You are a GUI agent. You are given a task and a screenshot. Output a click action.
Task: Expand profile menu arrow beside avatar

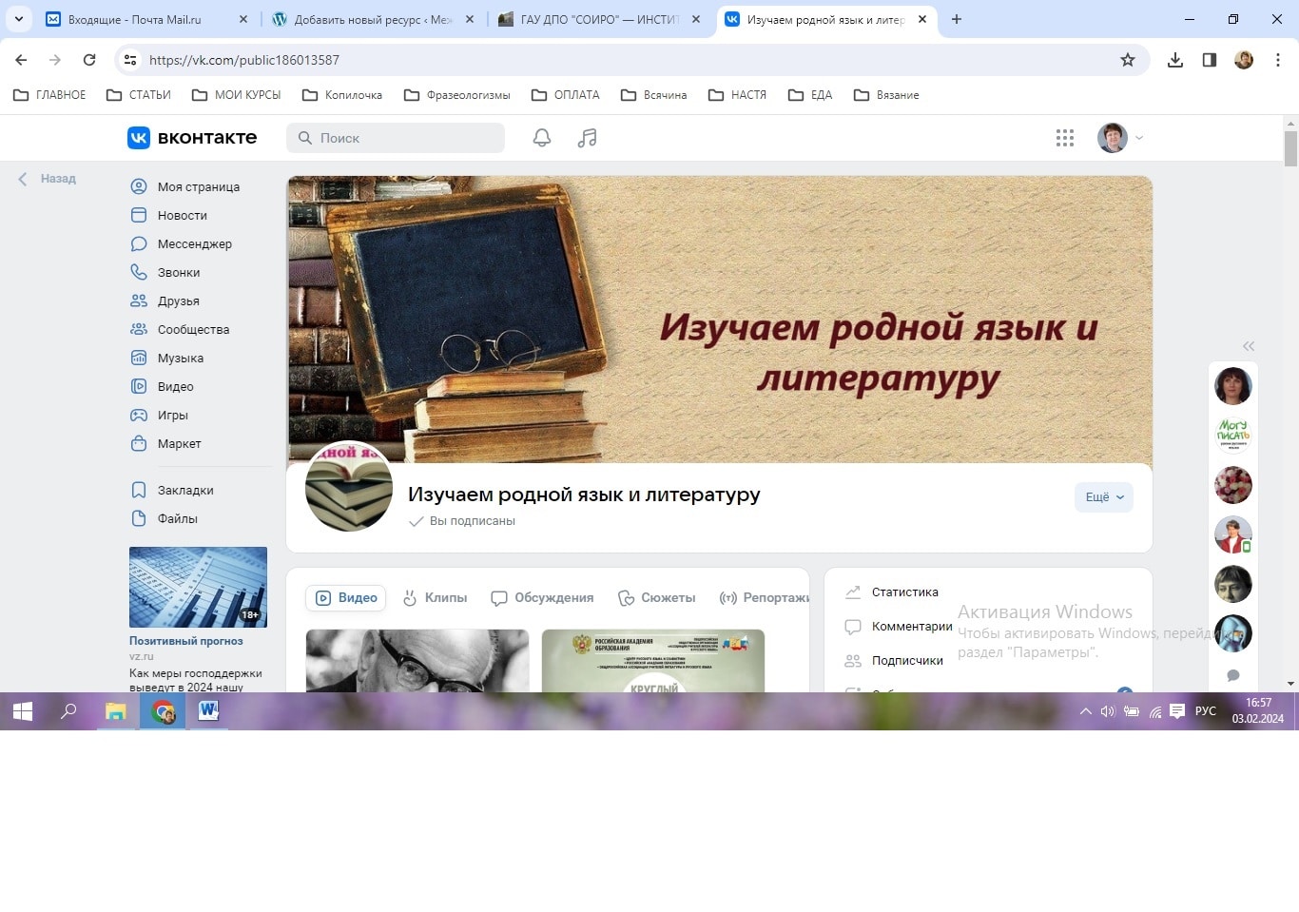point(1139,138)
